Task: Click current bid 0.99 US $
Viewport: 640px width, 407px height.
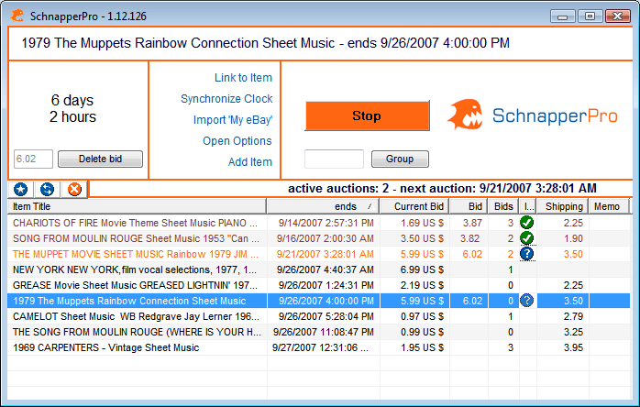Action: click(x=422, y=332)
